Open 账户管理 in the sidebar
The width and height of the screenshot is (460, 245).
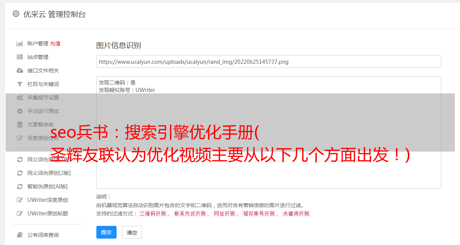[x=37, y=44]
